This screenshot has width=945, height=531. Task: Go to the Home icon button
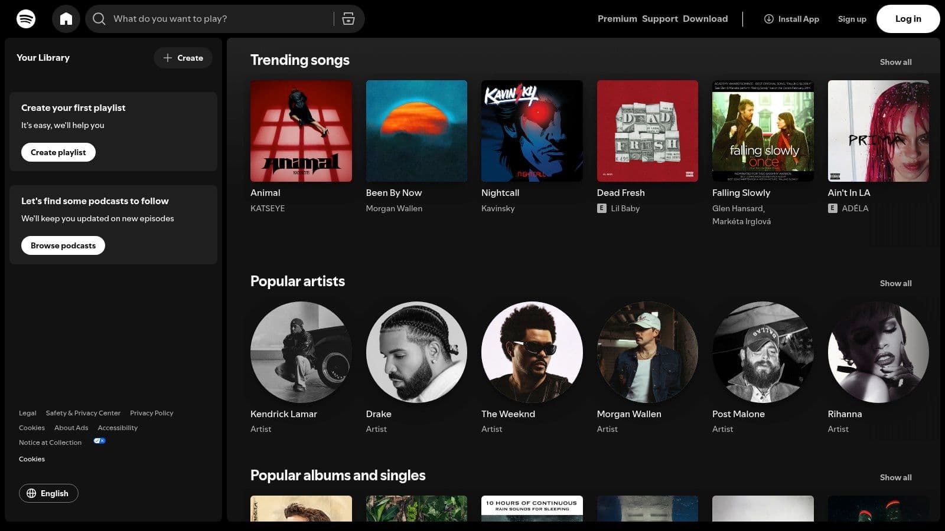pos(66,19)
